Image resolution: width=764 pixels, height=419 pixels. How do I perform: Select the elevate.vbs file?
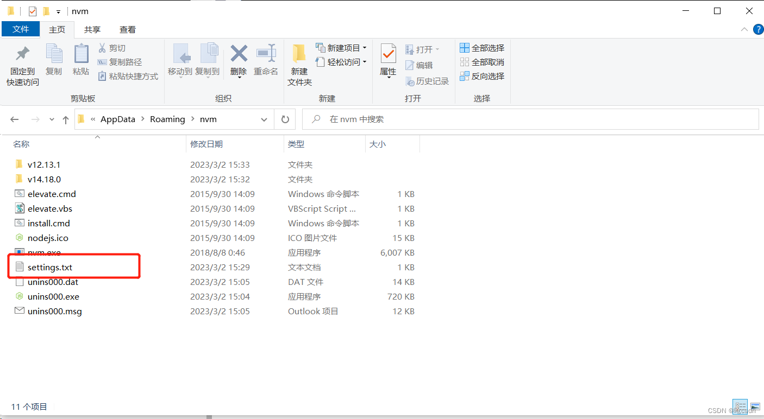click(50, 208)
